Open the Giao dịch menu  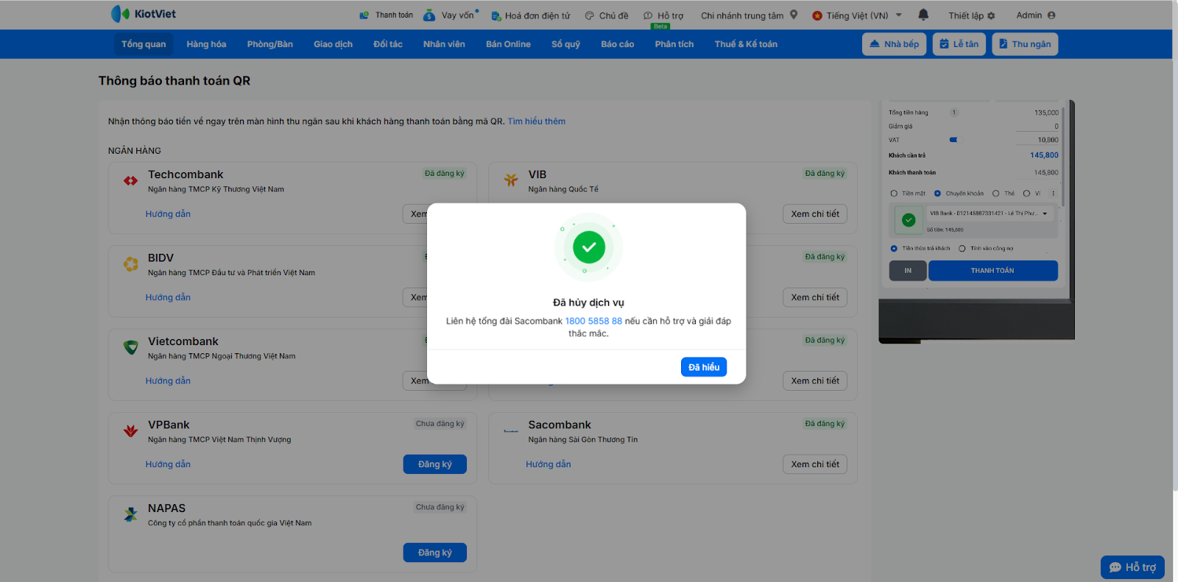[333, 44]
